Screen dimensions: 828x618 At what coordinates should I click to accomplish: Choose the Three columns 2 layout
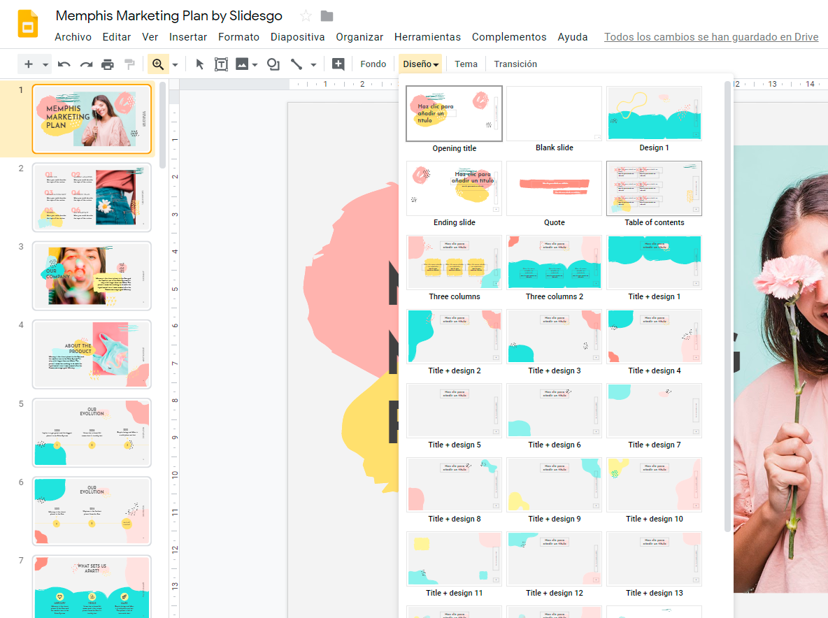point(554,262)
